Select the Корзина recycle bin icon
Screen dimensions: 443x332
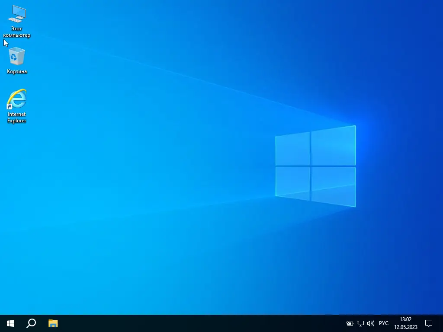click(16, 56)
